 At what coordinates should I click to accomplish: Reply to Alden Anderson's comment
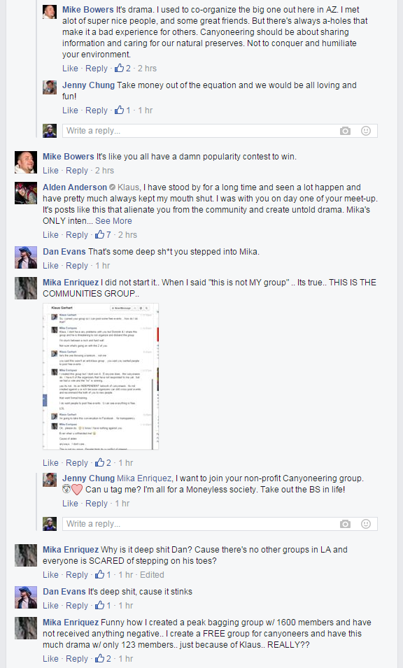click(77, 235)
